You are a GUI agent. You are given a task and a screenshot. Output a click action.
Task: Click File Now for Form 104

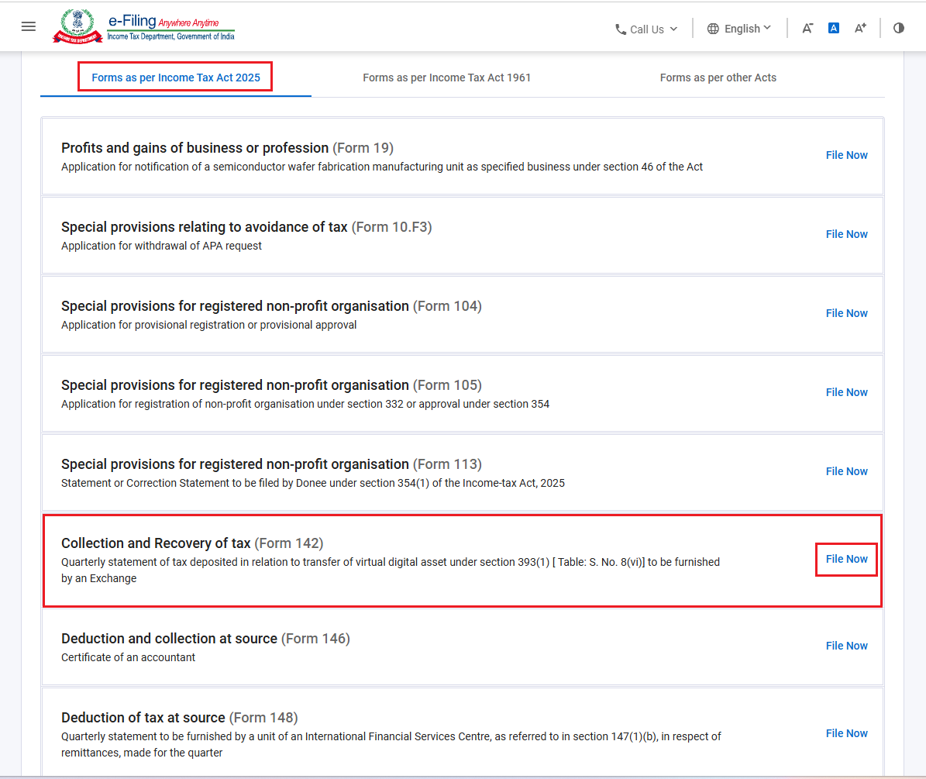pos(846,313)
